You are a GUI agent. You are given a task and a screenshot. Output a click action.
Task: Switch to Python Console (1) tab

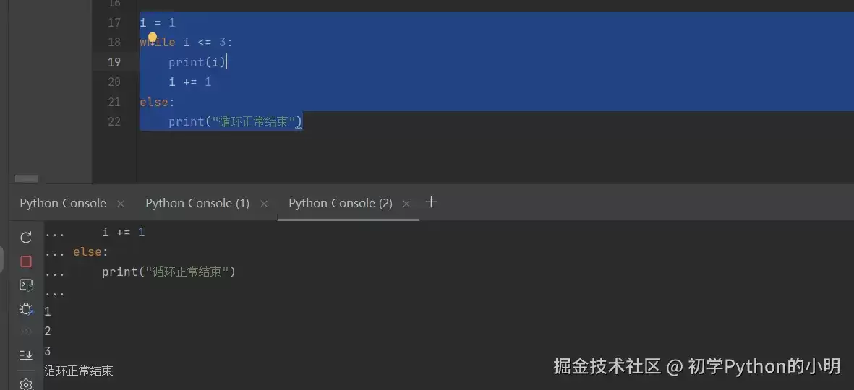click(197, 203)
